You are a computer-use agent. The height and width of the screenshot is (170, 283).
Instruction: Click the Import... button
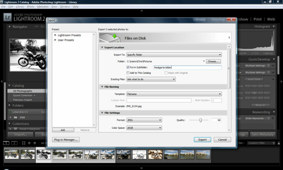coord(20,134)
